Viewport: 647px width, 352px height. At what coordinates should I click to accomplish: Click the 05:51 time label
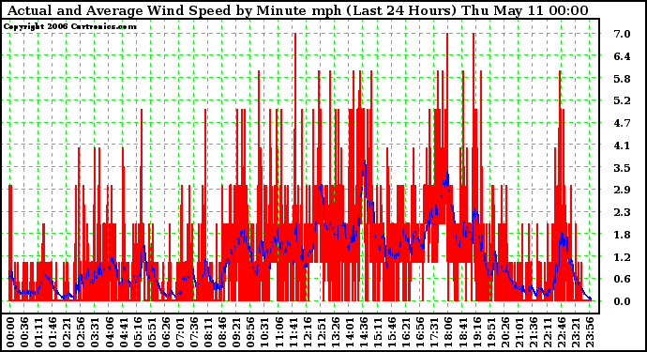pyautogui.click(x=151, y=331)
